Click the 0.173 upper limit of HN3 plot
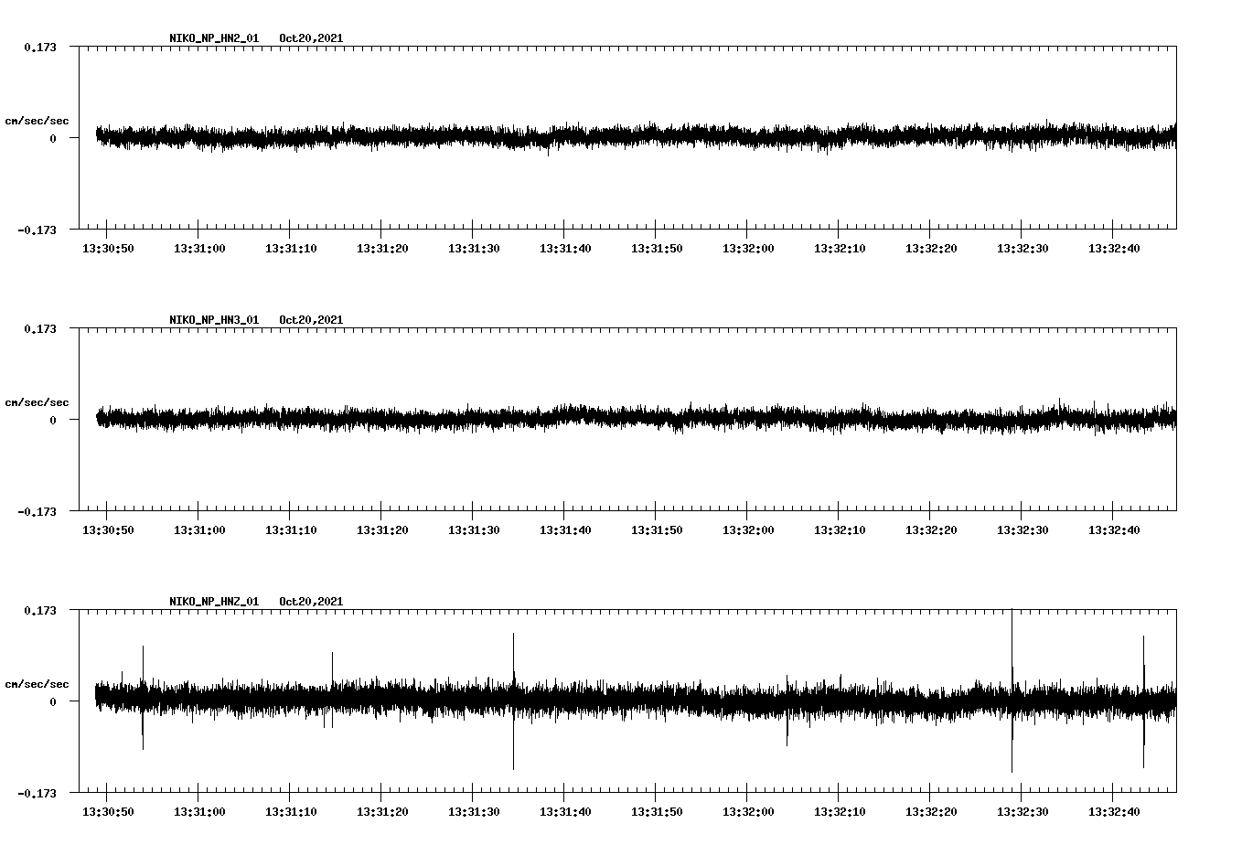The width and height of the screenshot is (1242, 845). pos(40,328)
